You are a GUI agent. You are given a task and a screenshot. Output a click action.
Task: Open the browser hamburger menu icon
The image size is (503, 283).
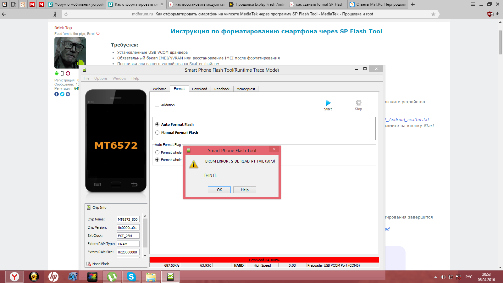pyautogui.click(x=473, y=4)
